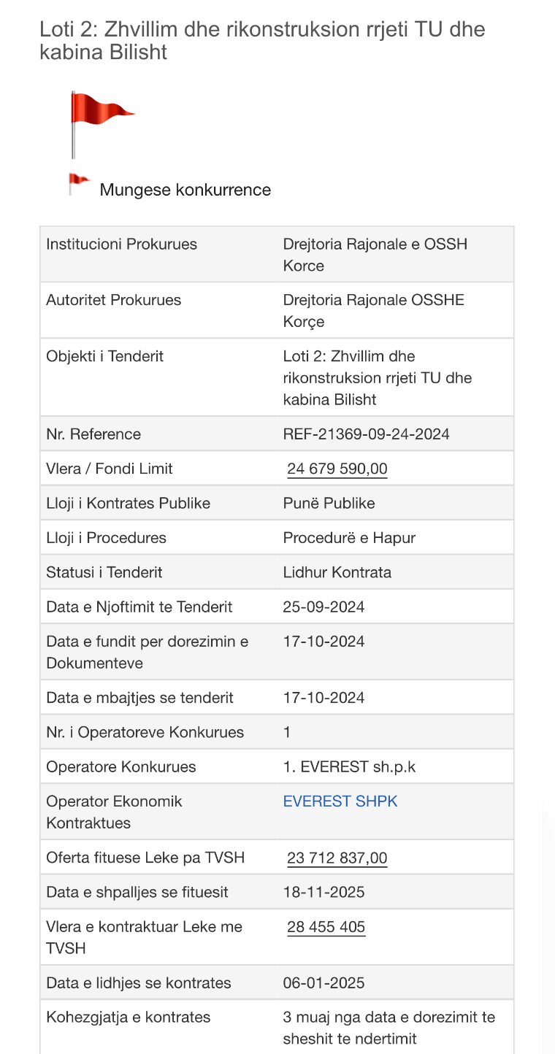
Task: Click the Drejtoria Rajonale e OSSH Korce cell
Action: 375,255
